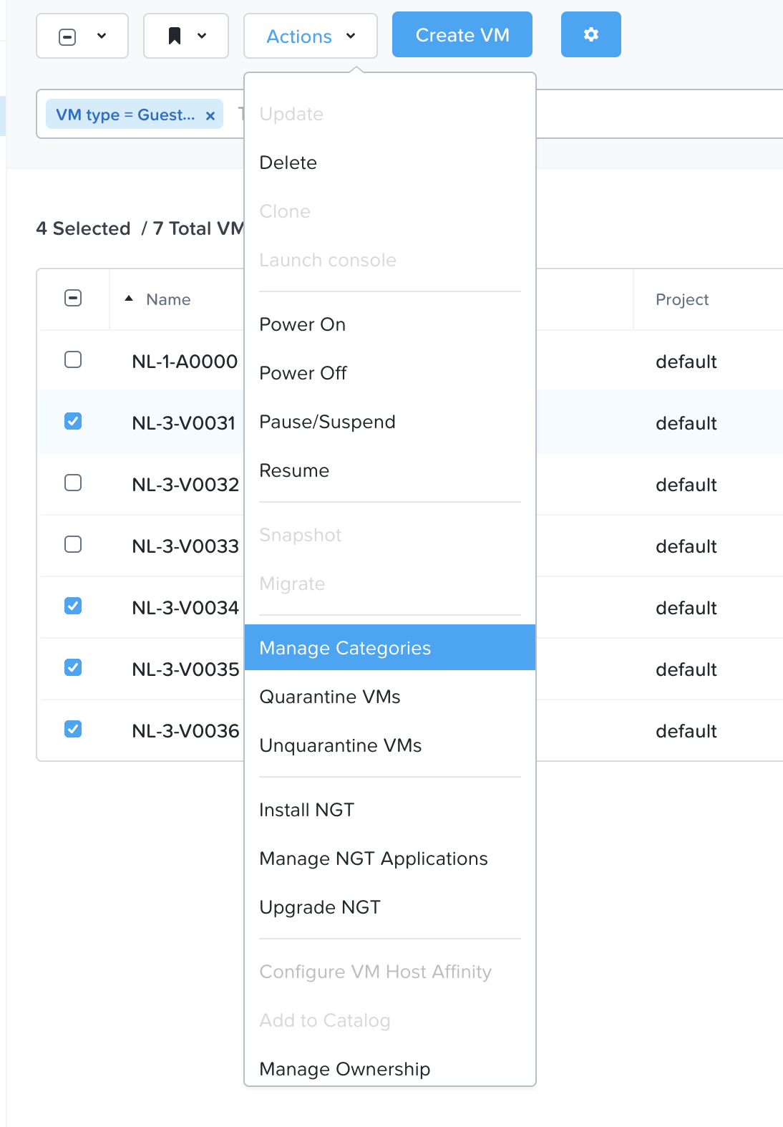Toggle the header select-all checkbox

point(73,298)
